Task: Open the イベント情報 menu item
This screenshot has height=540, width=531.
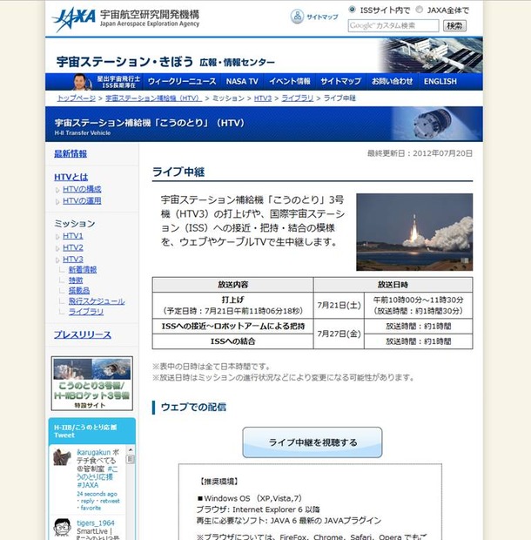Action: 289,82
